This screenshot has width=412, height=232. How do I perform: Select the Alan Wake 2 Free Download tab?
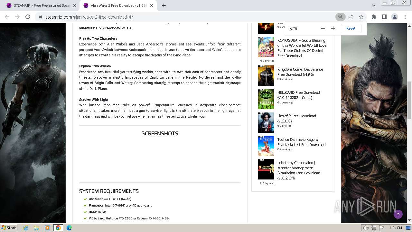pos(118,5)
